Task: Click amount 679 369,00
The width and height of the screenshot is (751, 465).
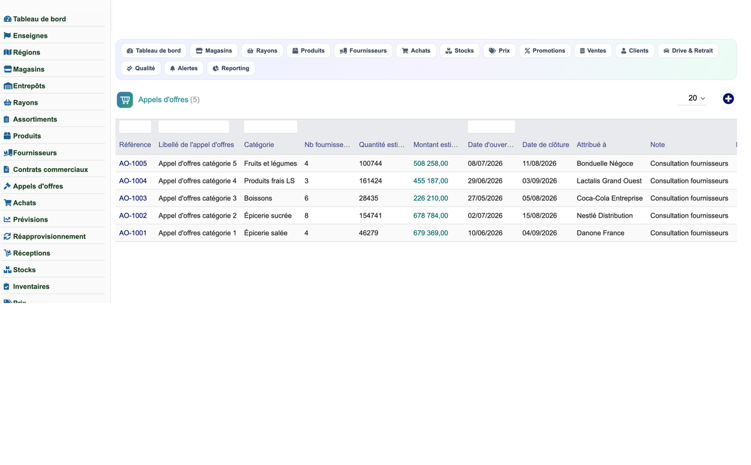Action: (431, 233)
